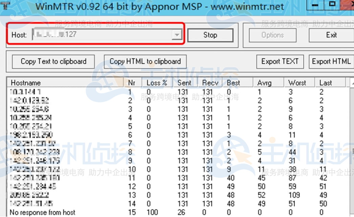The image size is (354, 217).
Task: Select the Loss % column header
Action: pos(157,83)
